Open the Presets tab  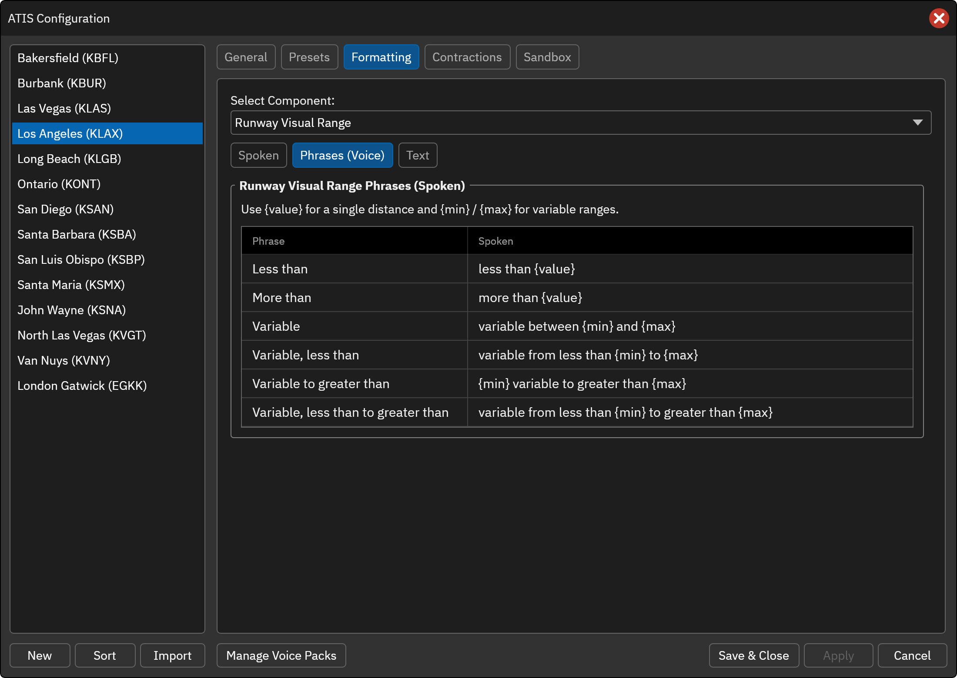[x=309, y=57]
